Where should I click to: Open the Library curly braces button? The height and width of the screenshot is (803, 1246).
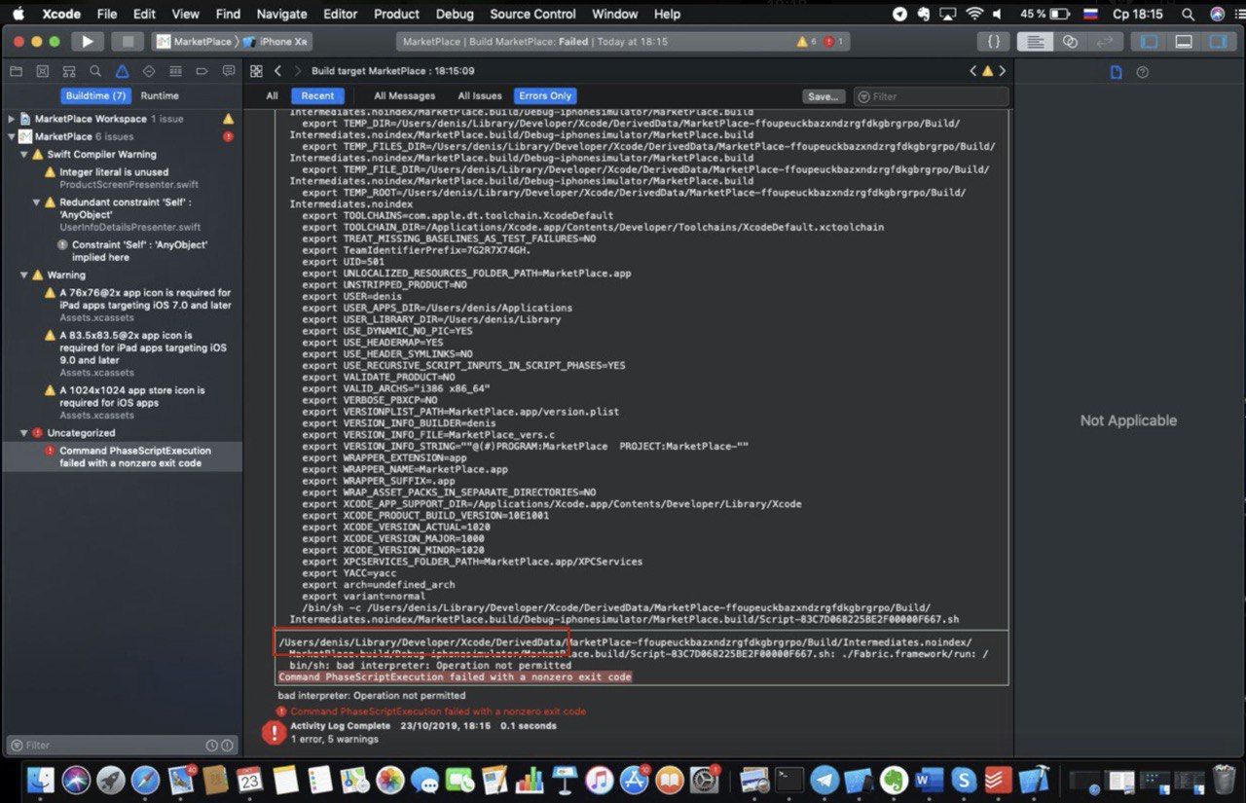(x=993, y=42)
